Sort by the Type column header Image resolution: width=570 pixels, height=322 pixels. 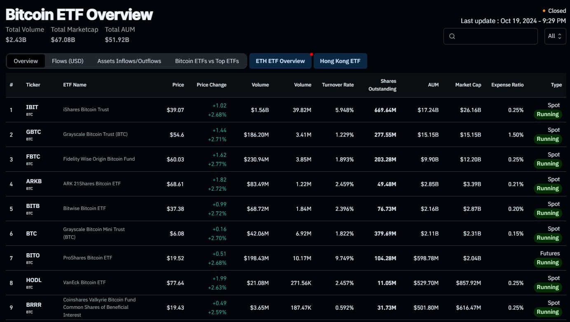556,85
